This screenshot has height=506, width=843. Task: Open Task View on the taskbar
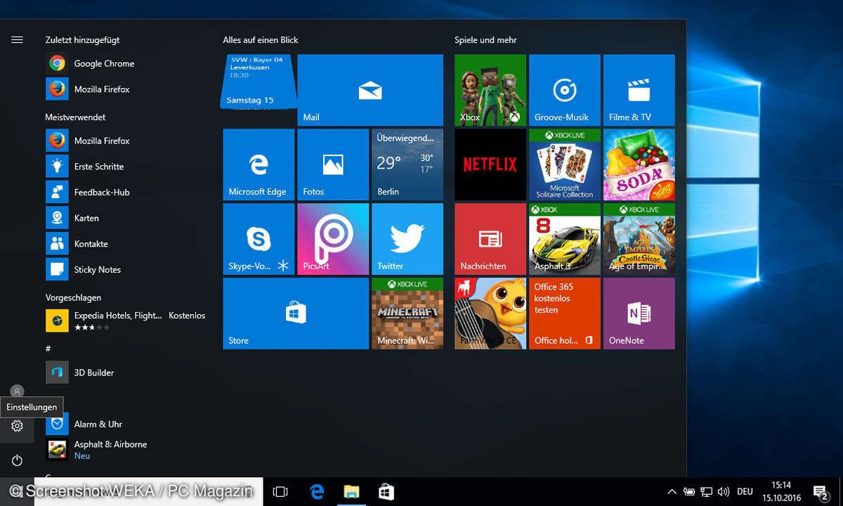(x=280, y=492)
